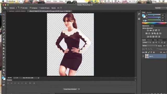
Task: Select the Paint Bucket tool
Action: click(x=4, y=48)
